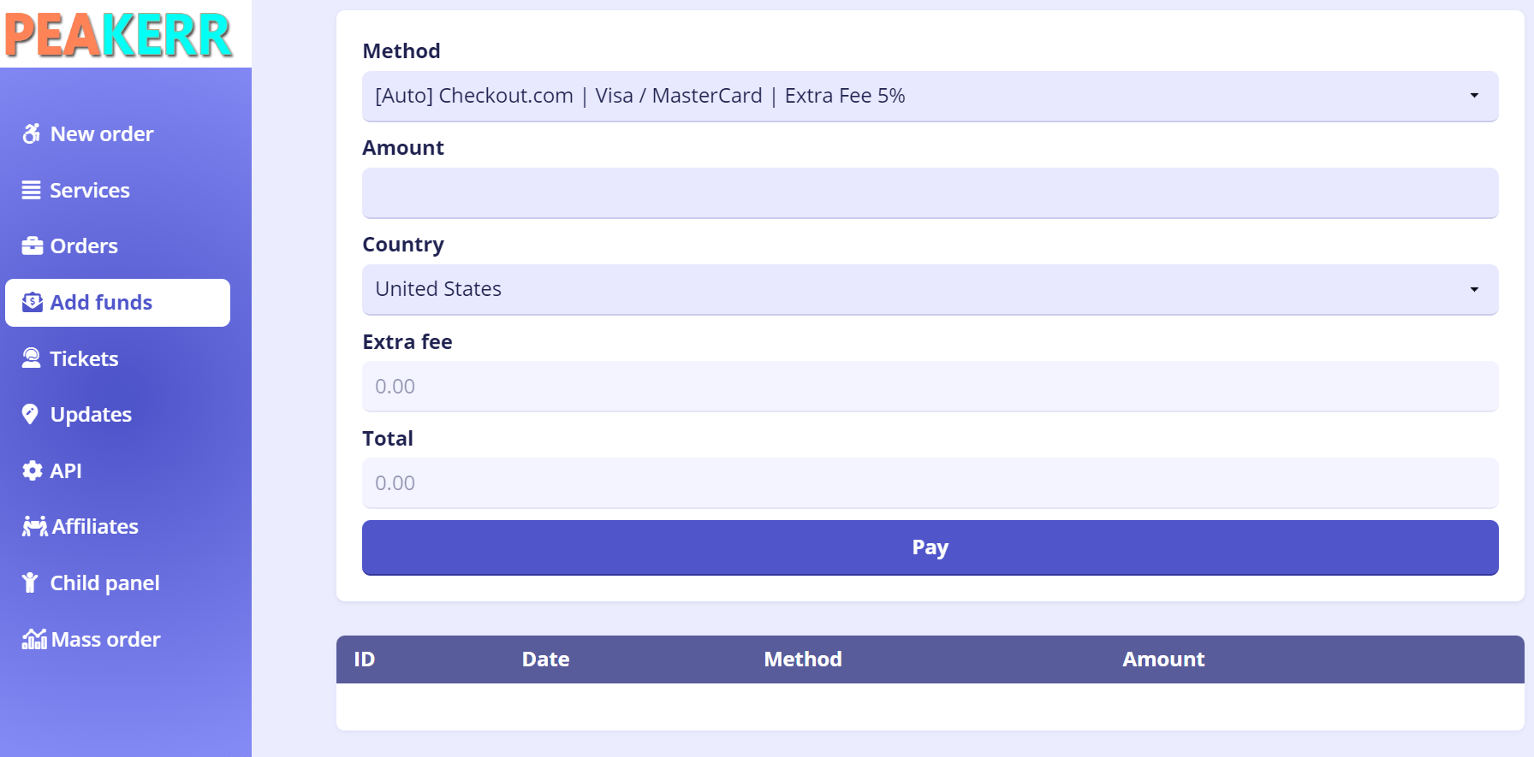Viewport: 1534px width, 757px height.
Task: Click the Updates icon in sidebar
Action: (x=31, y=415)
